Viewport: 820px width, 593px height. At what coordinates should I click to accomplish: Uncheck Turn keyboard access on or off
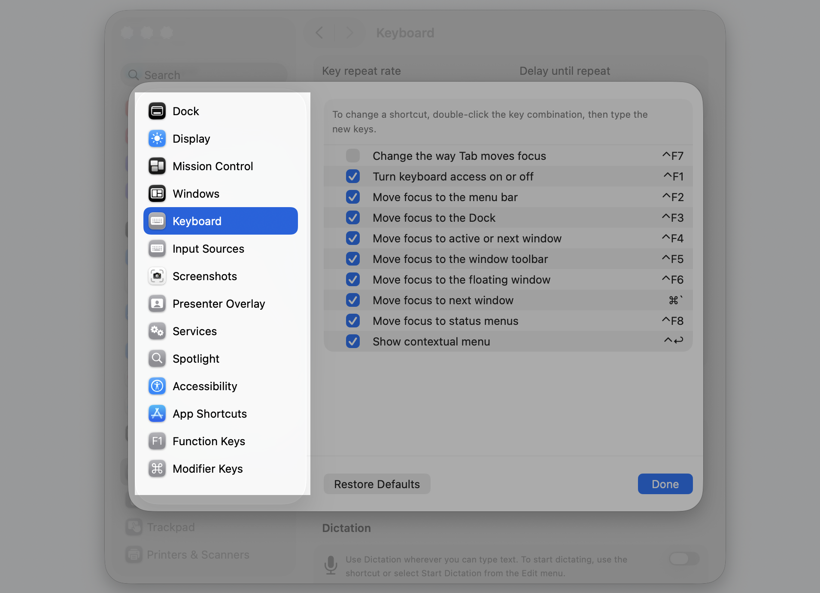pyautogui.click(x=353, y=176)
